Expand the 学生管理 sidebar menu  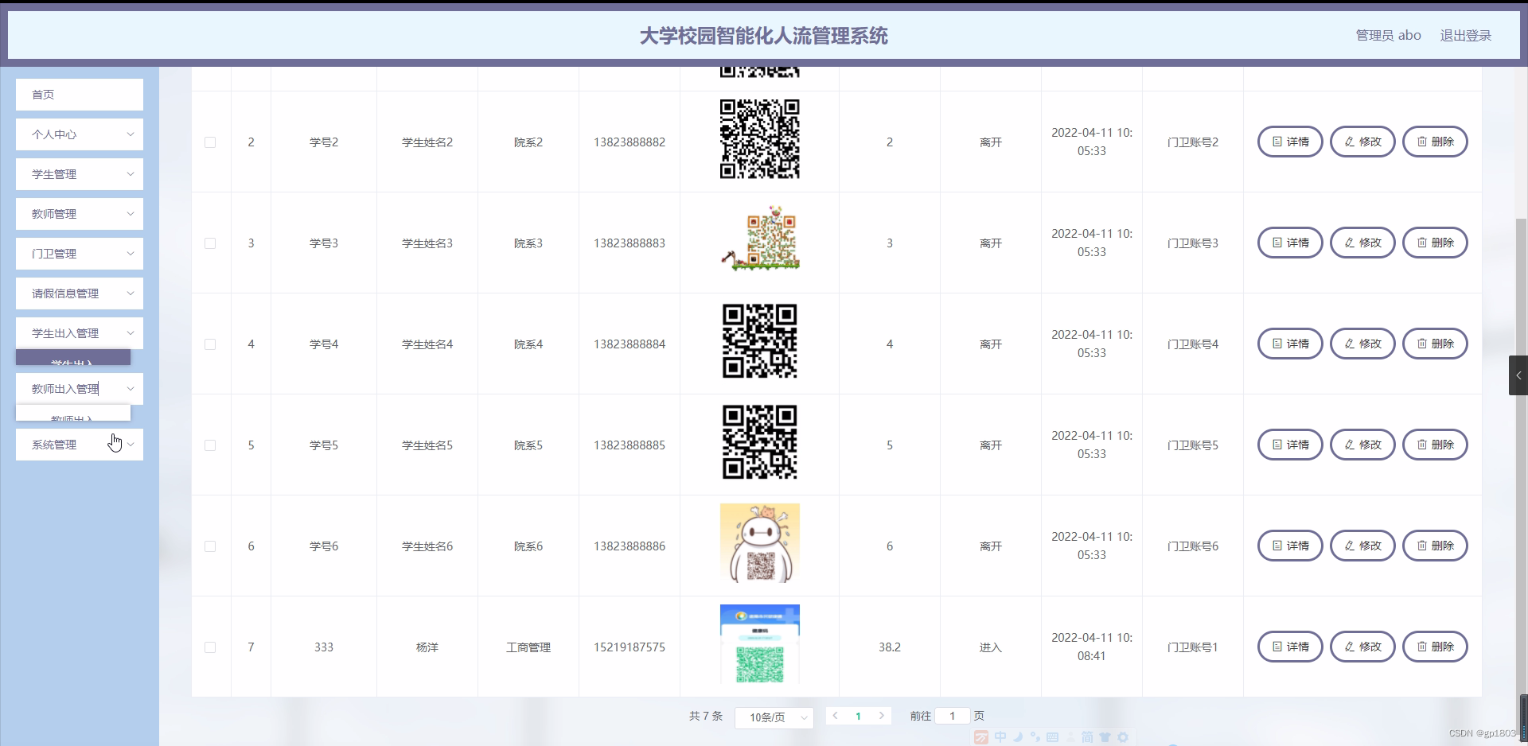click(x=79, y=173)
